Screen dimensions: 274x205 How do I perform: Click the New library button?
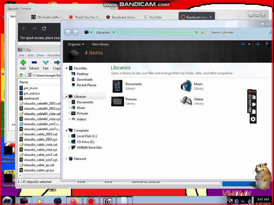pos(101,44)
